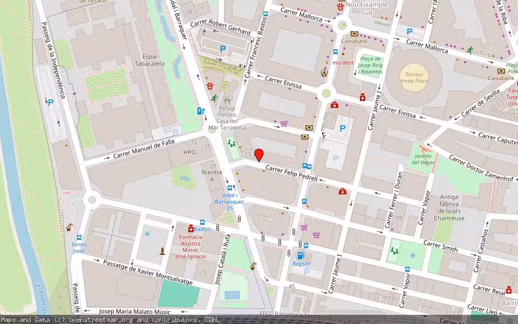This screenshot has height=324, width=518.
Task: Click the bus stop icon next to Bastos
Action: (202, 222)
